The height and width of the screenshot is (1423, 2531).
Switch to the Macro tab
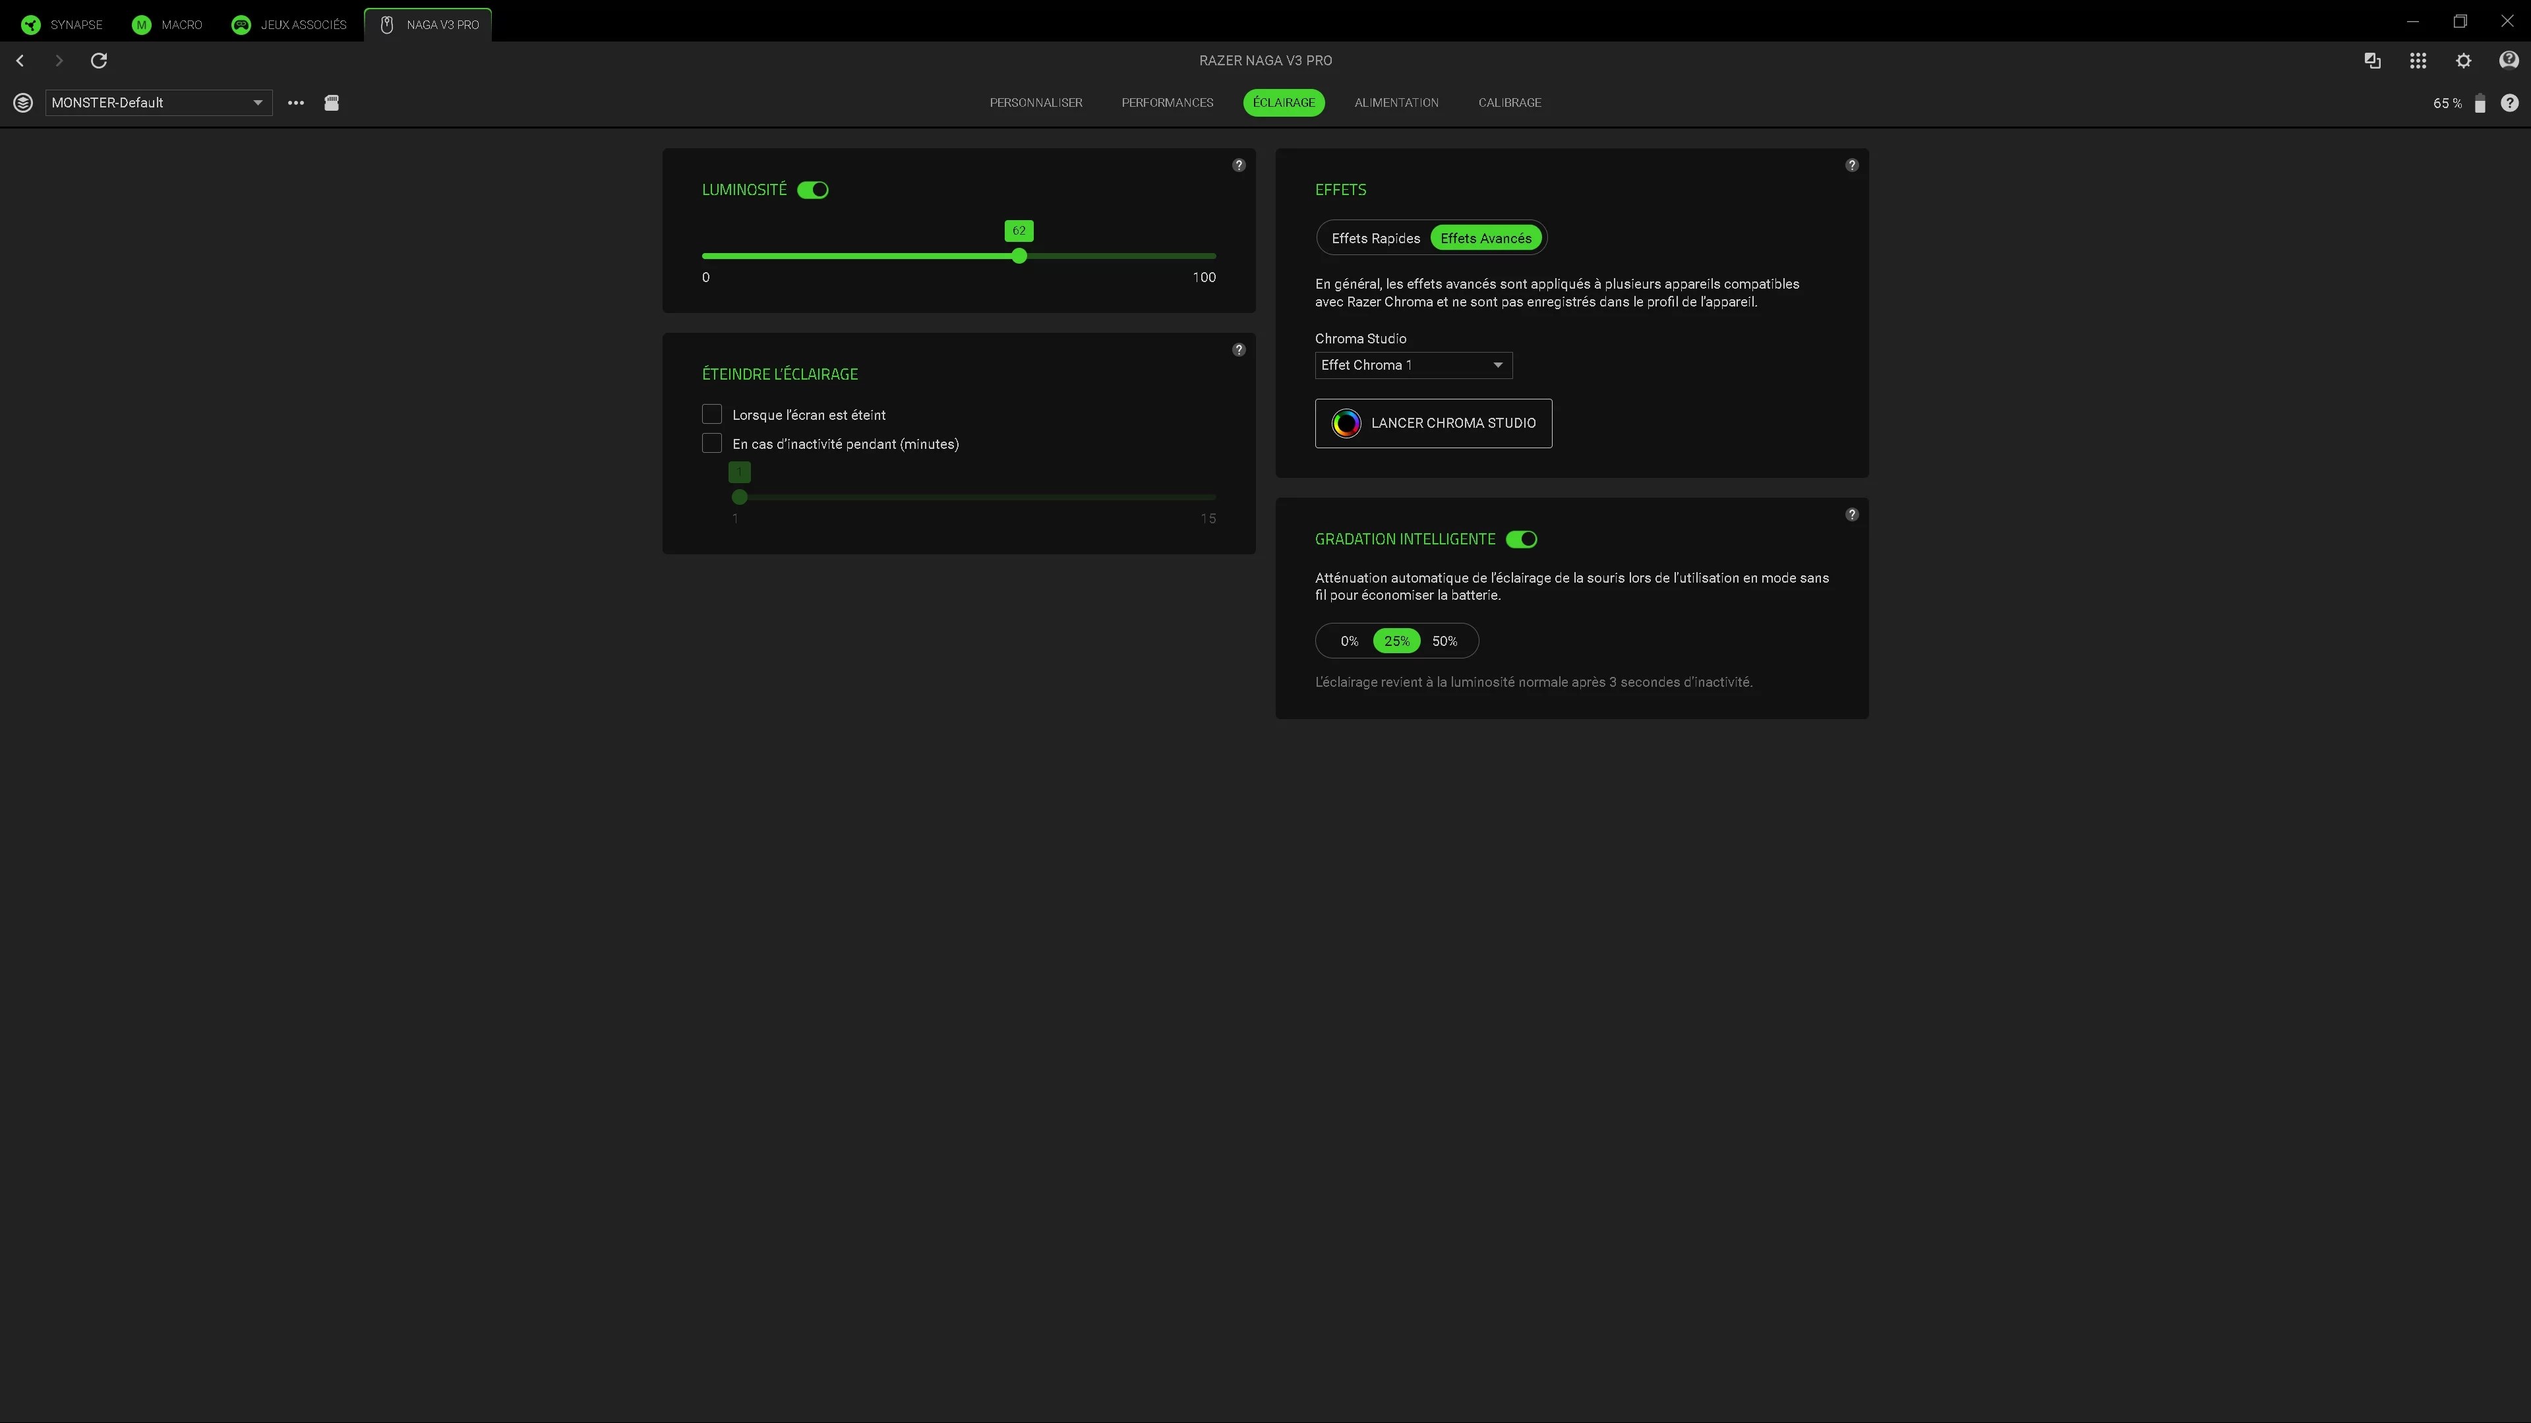point(167,24)
